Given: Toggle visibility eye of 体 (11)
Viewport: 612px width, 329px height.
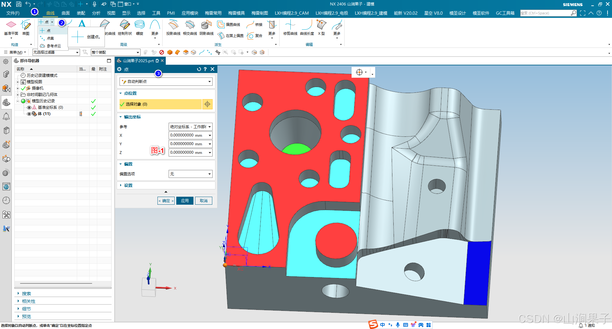Looking at the screenshot, I should pos(29,114).
